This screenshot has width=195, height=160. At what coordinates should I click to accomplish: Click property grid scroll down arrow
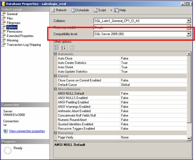[x=189, y=138]
